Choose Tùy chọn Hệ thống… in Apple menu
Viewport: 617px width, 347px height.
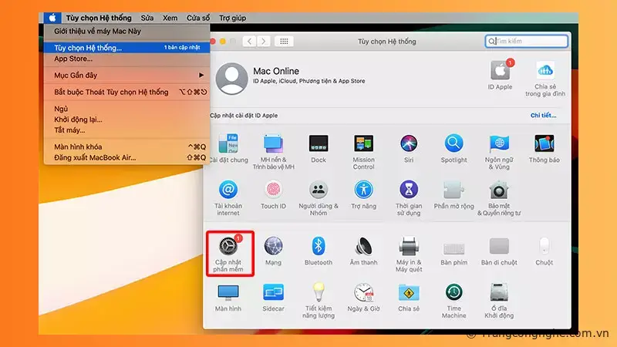coord(88,48)
